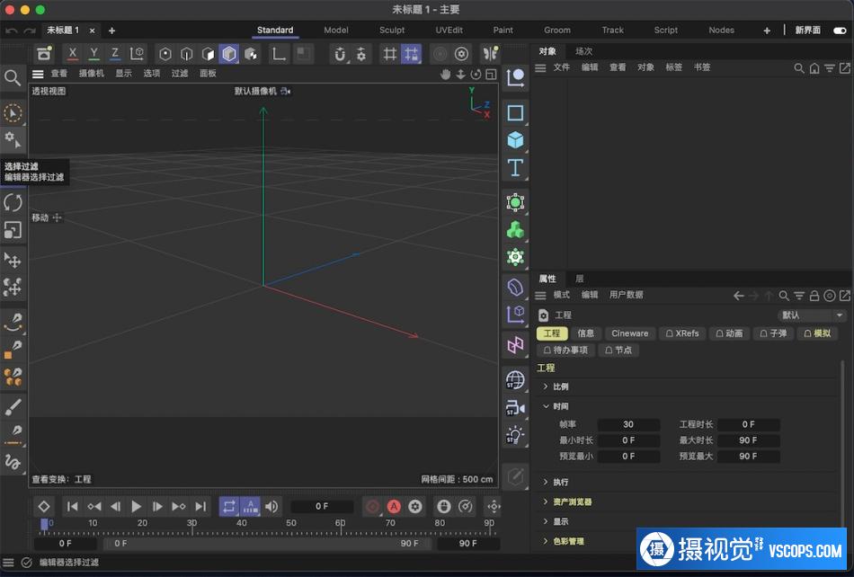Image resolution: width=854 pixels, height=577 pixels.
Task: Toggle Y axis lock
Action: [x=93, y=53]
